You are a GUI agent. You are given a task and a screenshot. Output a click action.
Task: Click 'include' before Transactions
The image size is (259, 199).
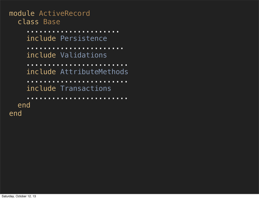click(41, 88)
